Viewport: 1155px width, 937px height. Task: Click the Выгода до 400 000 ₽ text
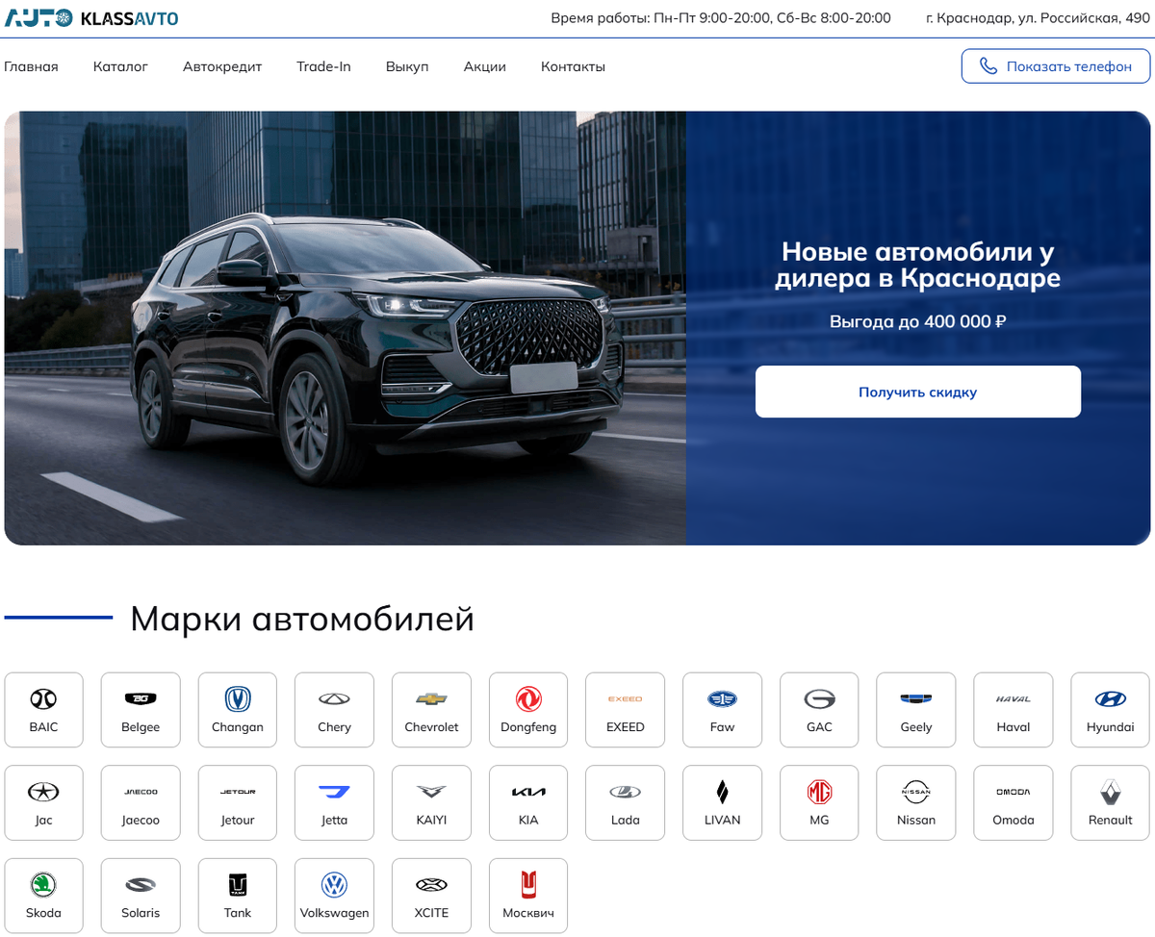(918, 321)
